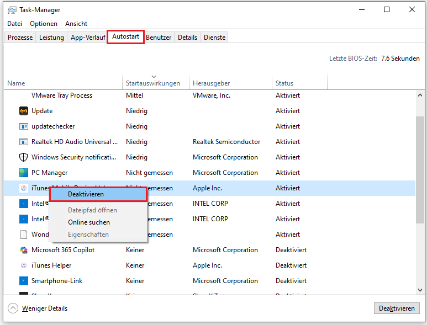This screenshot has height=325, width=427.
Task: Click the Weniger Details link
Action: (x=45, y=308)
